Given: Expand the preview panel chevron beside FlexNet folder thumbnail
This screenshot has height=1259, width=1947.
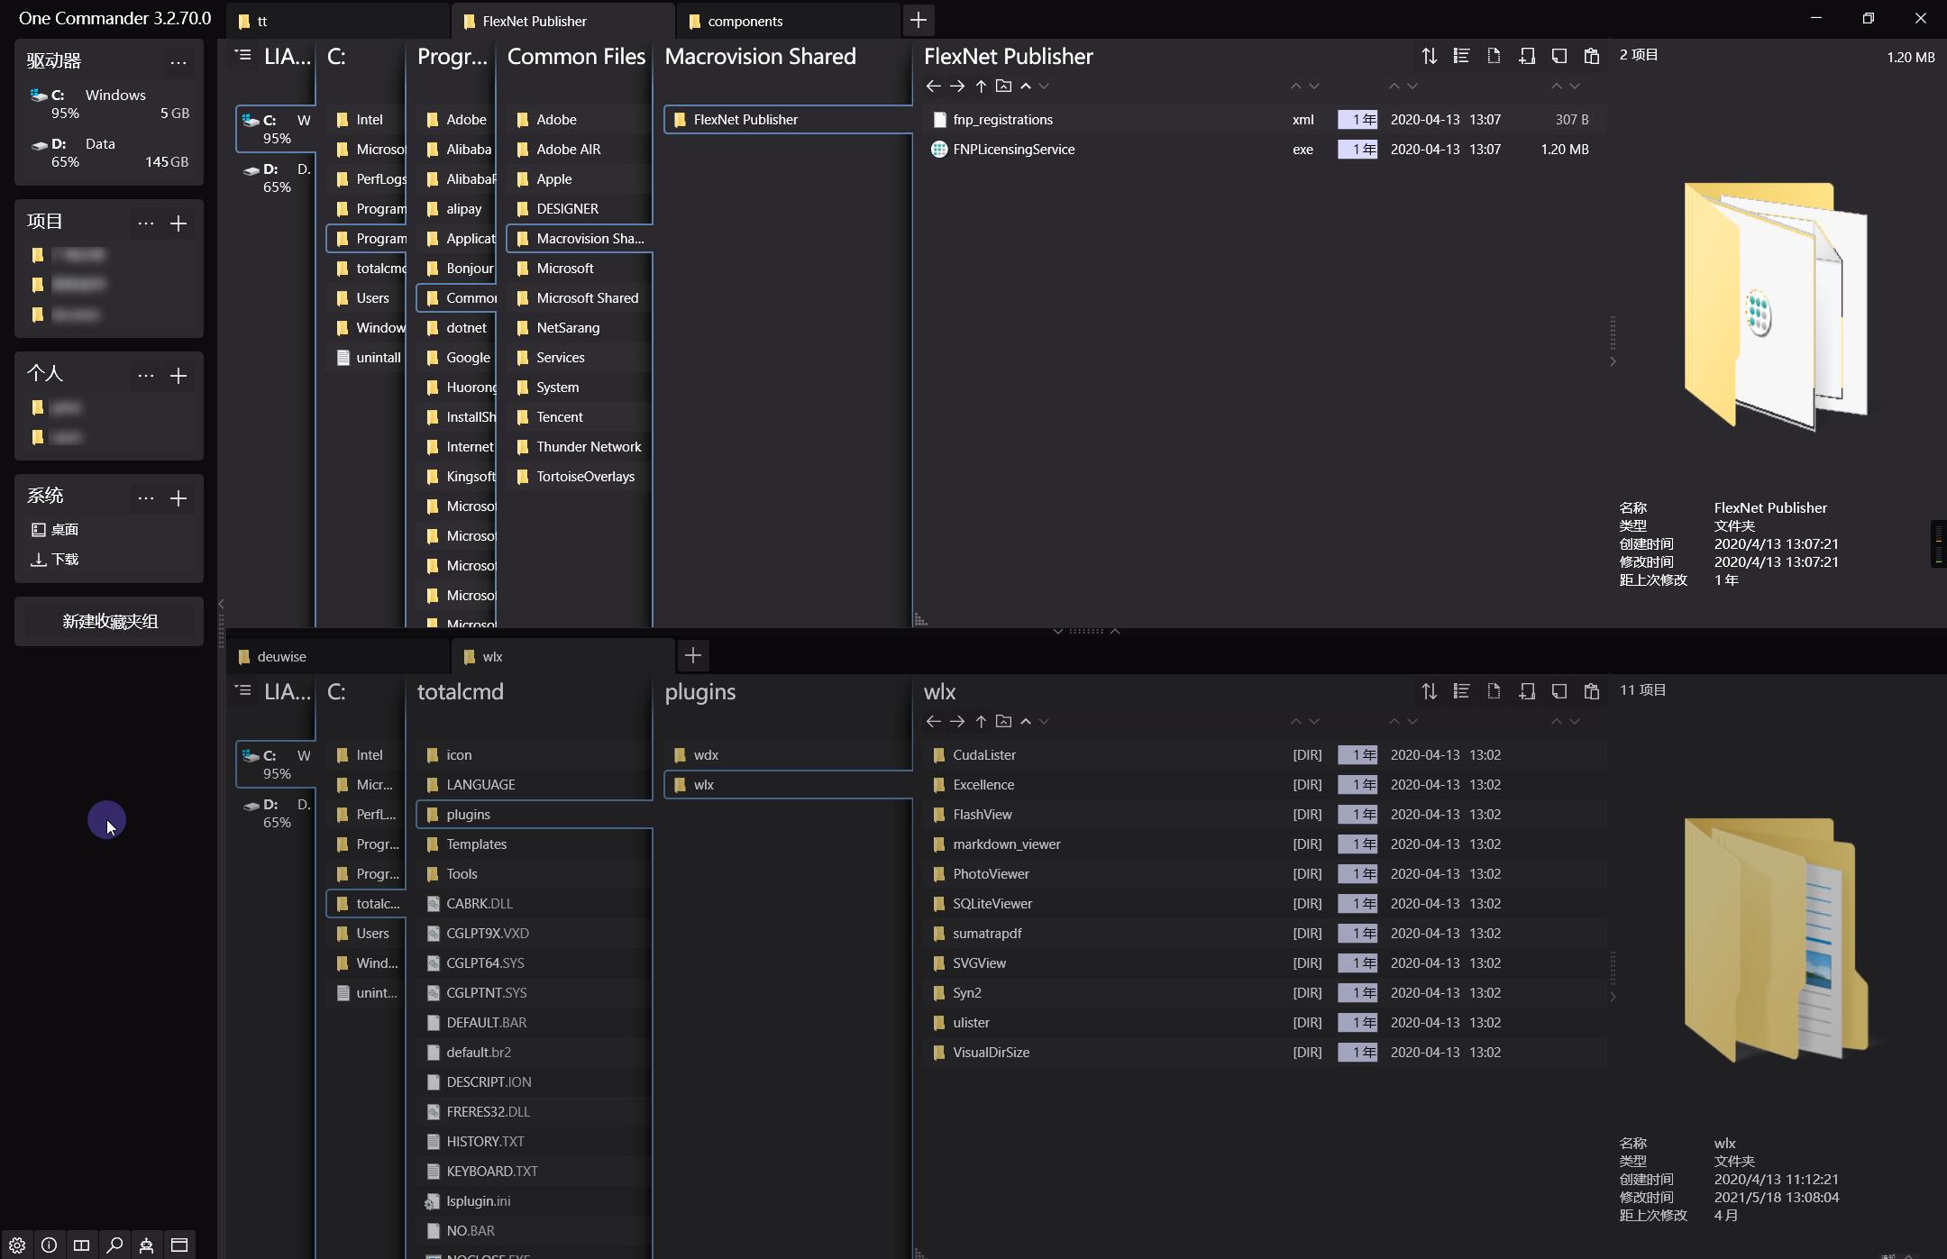Looking at the screenshot, I should [1613, 361].
